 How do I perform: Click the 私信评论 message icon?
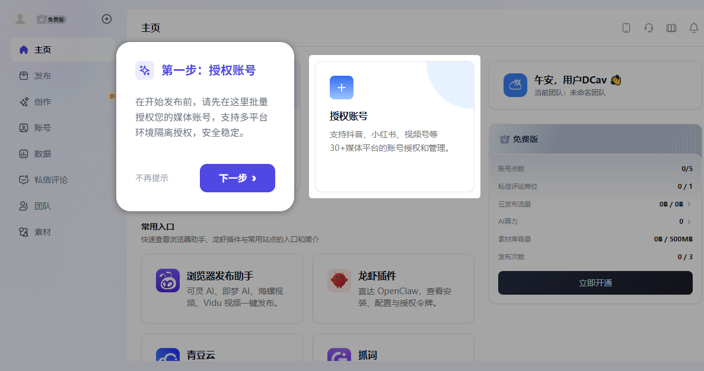pos(24,180)
